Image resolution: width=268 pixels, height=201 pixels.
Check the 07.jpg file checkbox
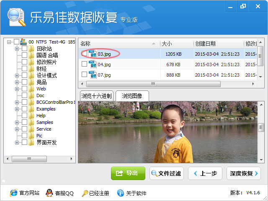point(84,75)
